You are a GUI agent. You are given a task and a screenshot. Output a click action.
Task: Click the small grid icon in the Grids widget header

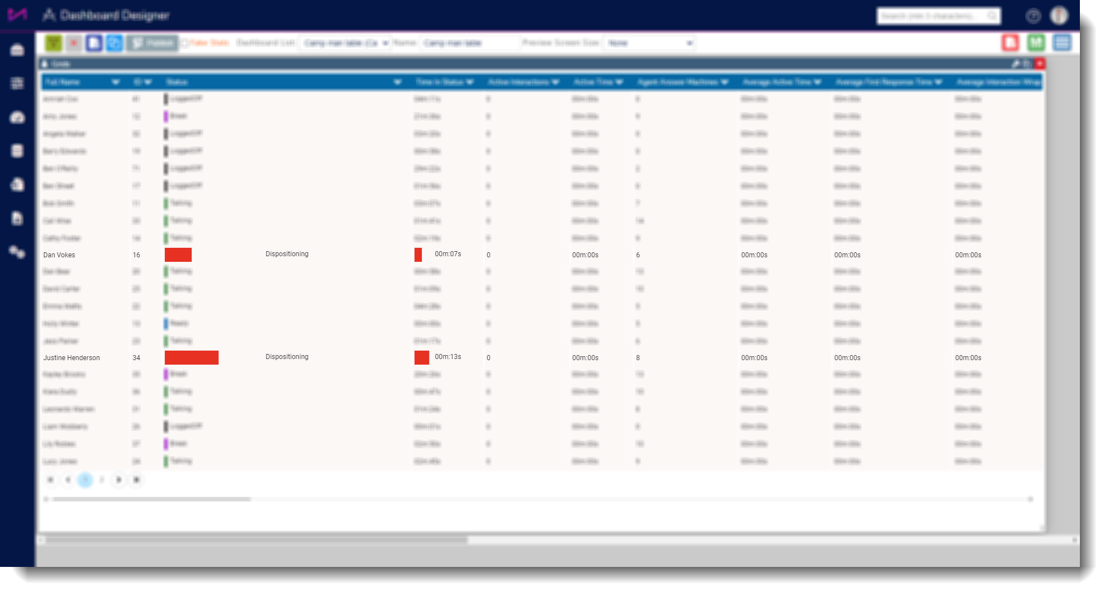click(1027, 64)
